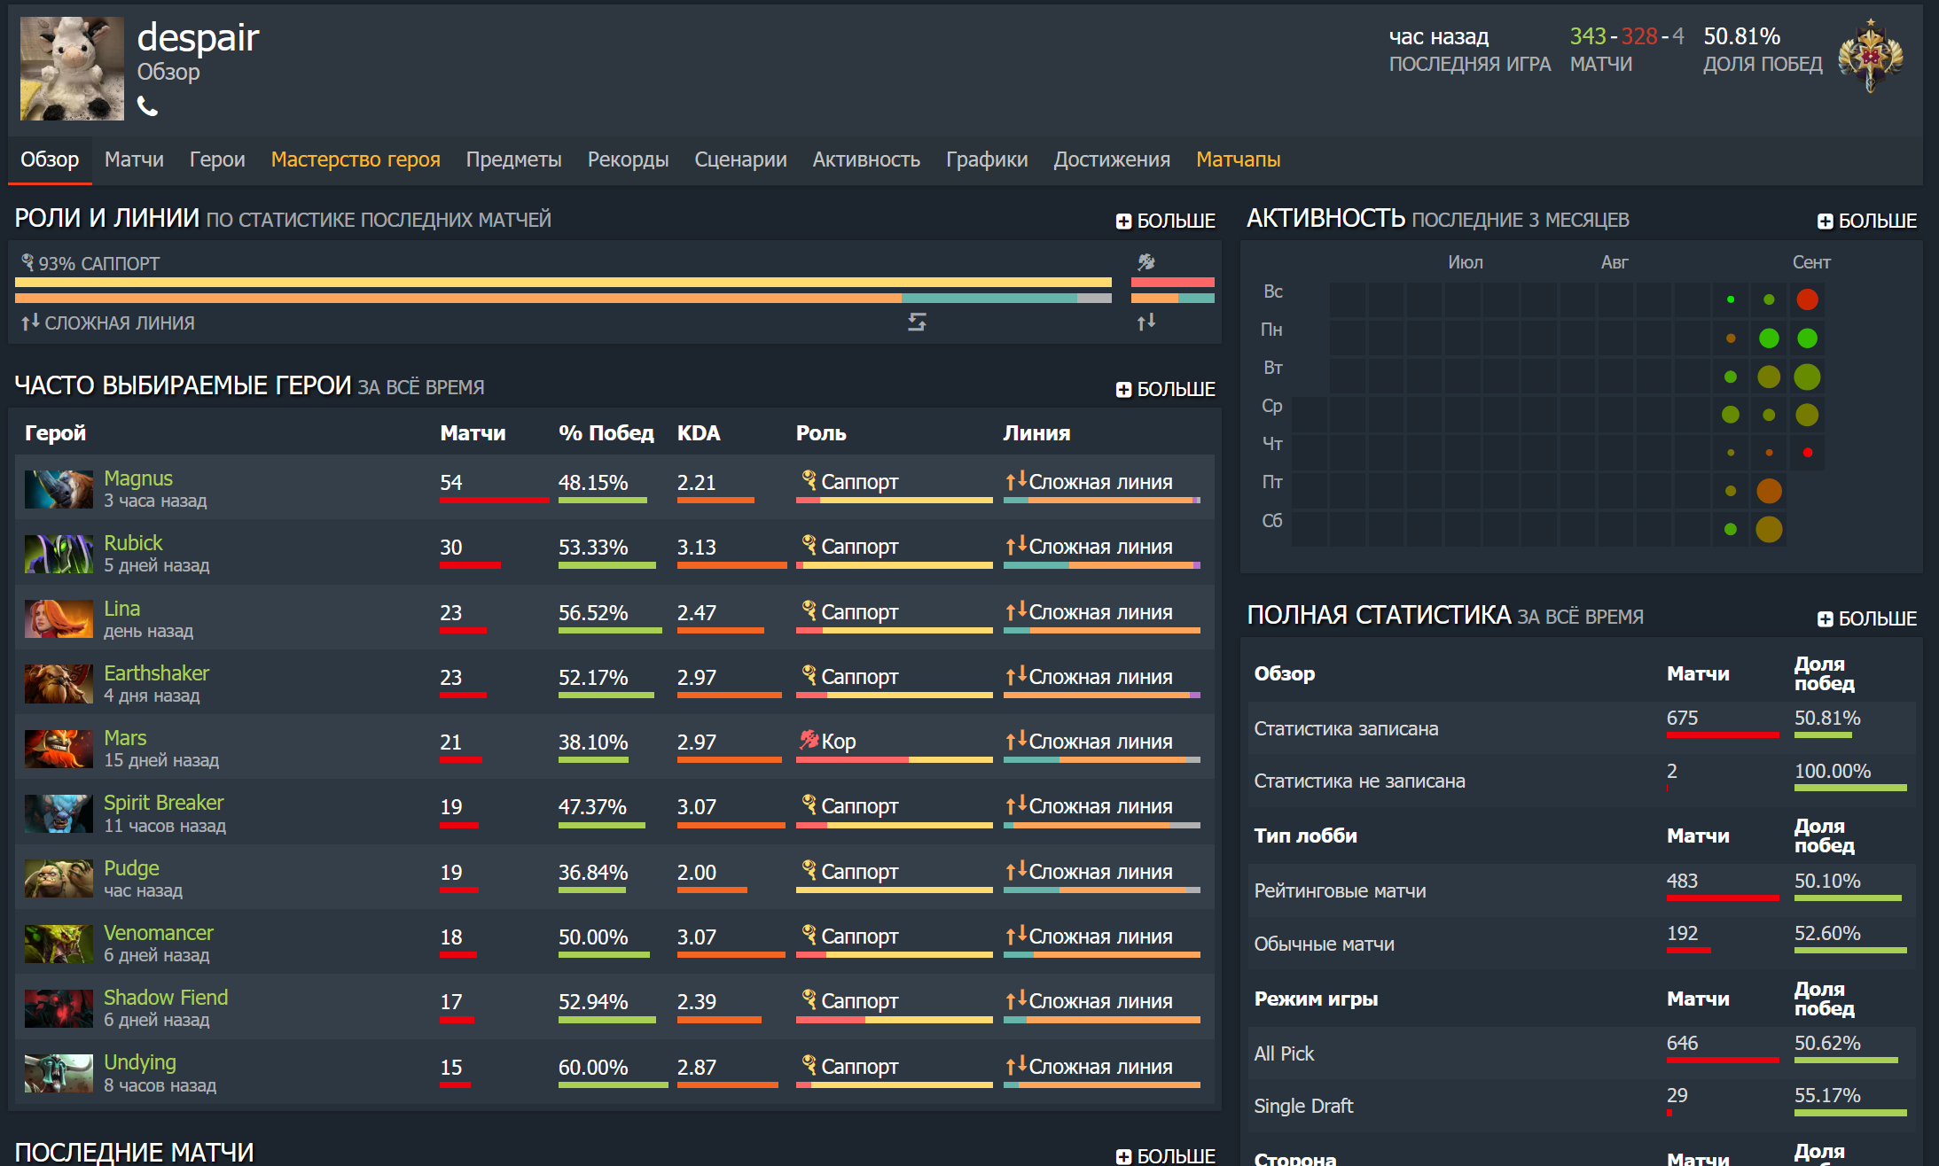Switch to the Матчи tab
Screen dimensions: 1939x1166
[x=134, y=159]
